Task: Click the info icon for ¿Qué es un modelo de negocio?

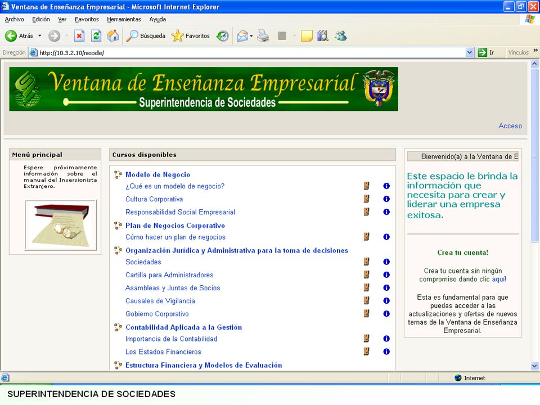Action: pyautogui.click(x=386, y=186)
